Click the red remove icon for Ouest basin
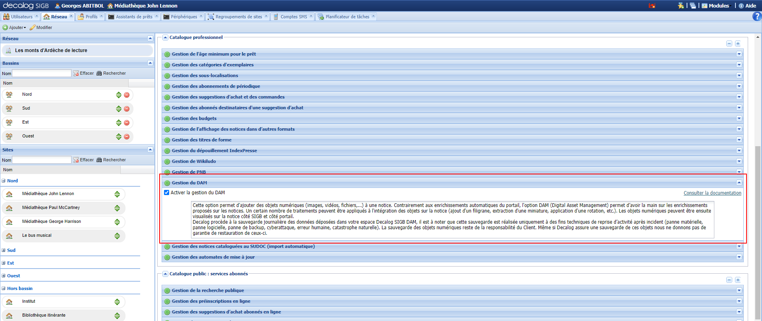The width and height of the screenshot is (762, 321). point(127,137)
